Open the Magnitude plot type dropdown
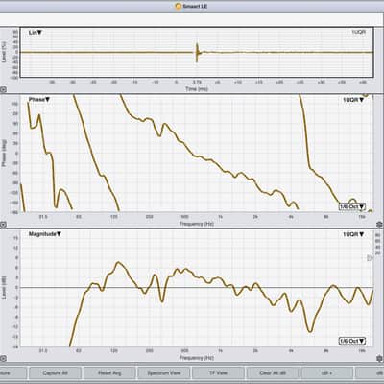384x384 pixels. tap(45, 234)
